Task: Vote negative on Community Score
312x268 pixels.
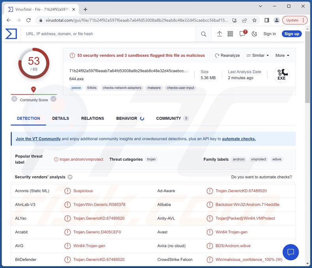Action: [15, 99]
